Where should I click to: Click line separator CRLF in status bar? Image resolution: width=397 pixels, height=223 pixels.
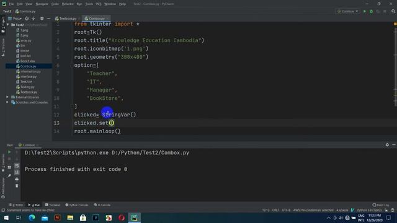[275, 210]
